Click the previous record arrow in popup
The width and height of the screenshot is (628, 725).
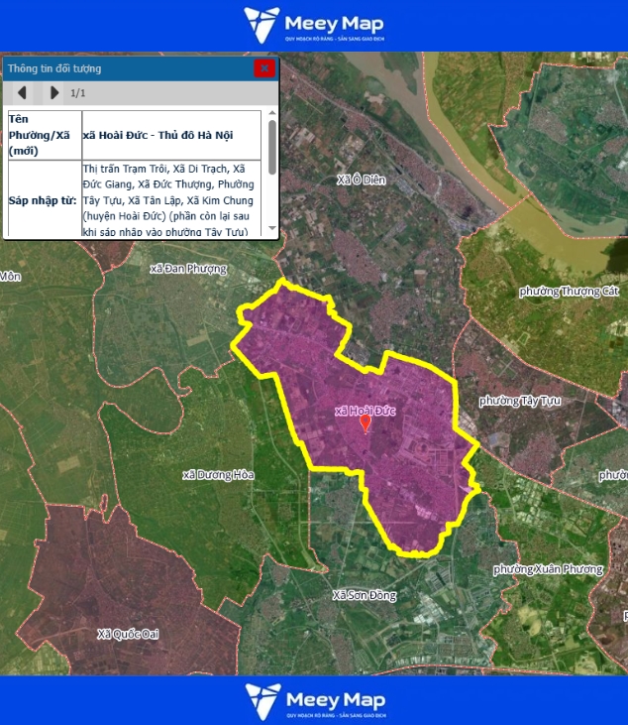click(x=21, y=93)
